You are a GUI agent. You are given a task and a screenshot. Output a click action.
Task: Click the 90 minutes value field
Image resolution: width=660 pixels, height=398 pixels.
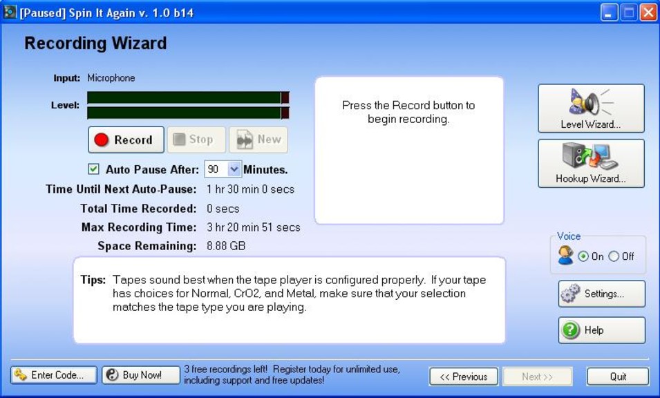click(216, 169)
